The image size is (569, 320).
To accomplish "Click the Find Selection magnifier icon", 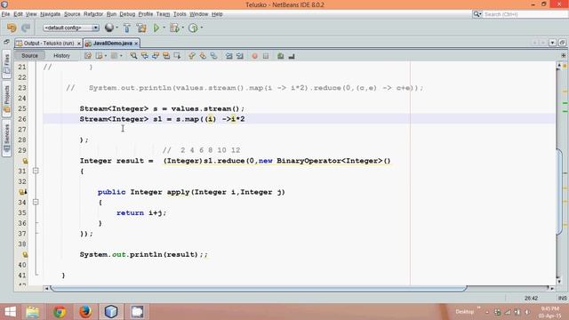I will 133,56.
